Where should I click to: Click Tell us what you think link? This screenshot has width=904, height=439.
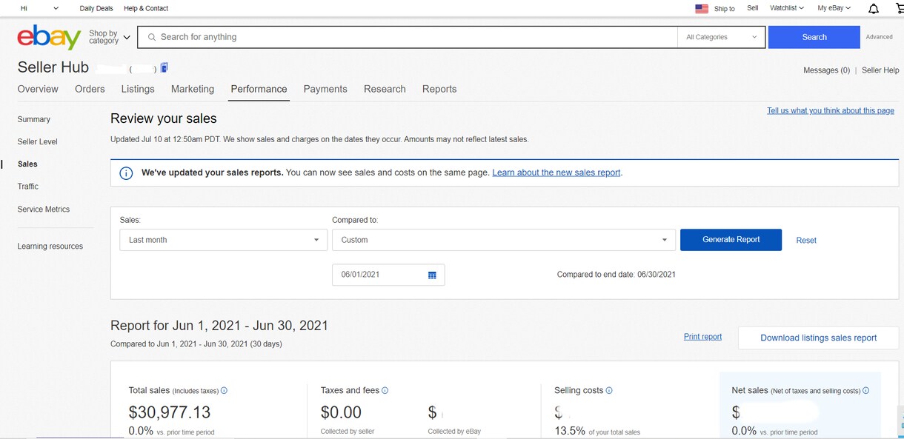831,111
